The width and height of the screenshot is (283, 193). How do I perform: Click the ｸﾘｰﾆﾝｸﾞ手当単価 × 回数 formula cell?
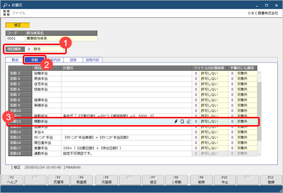[x=126, y=137]
